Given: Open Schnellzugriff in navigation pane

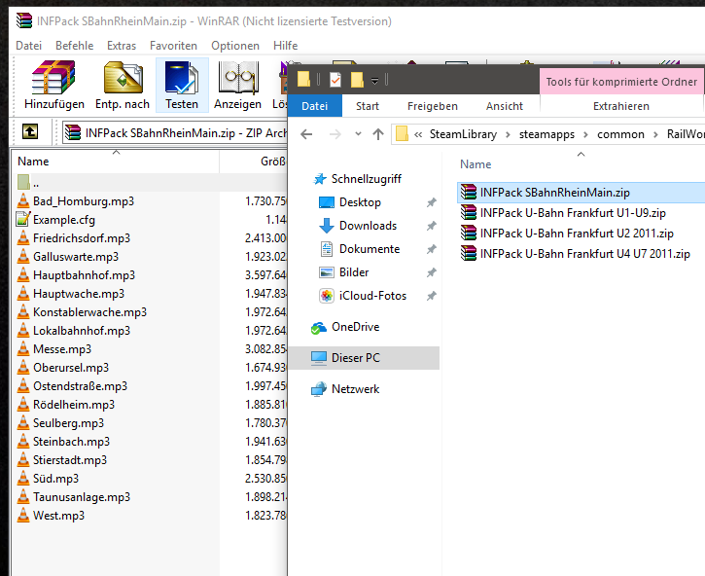Looking at the screenshot, I should pos(357,179).
